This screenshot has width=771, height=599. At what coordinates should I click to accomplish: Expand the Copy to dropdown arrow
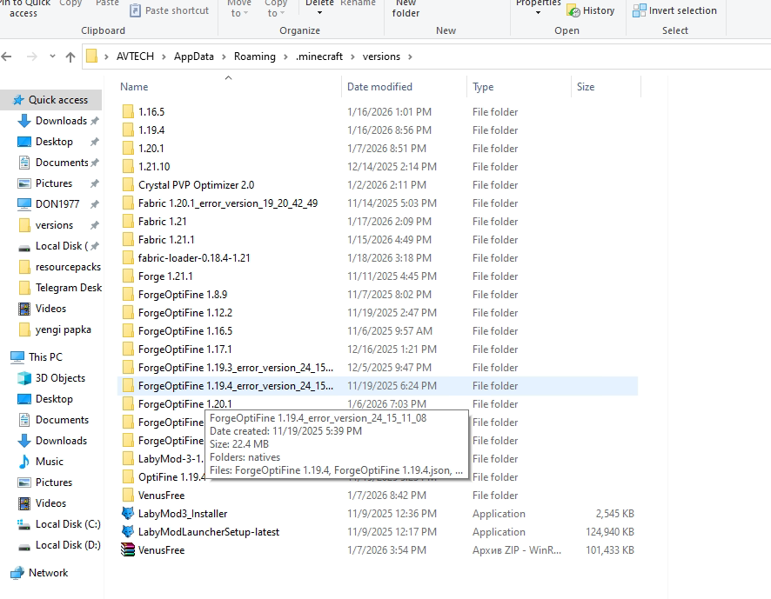point(284,14)
